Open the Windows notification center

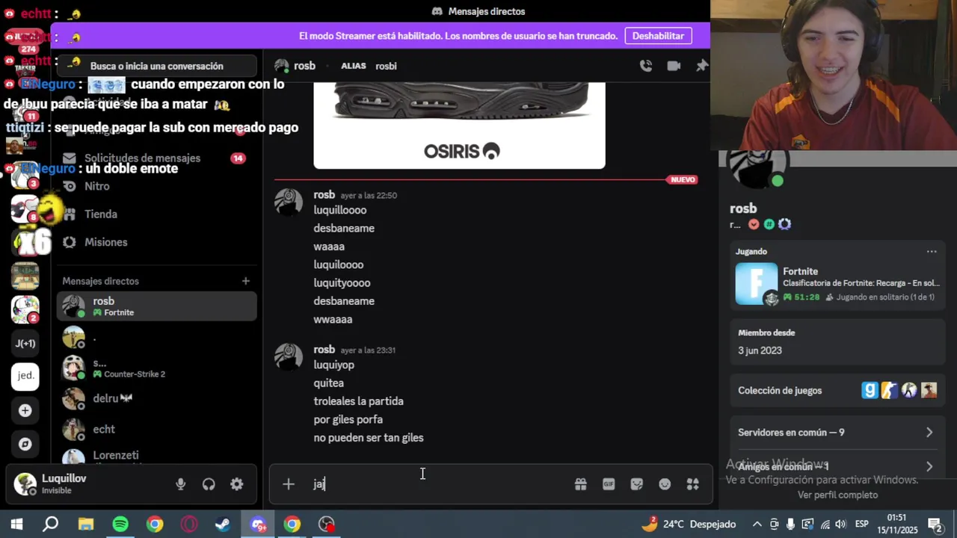(x=935, y=525)
